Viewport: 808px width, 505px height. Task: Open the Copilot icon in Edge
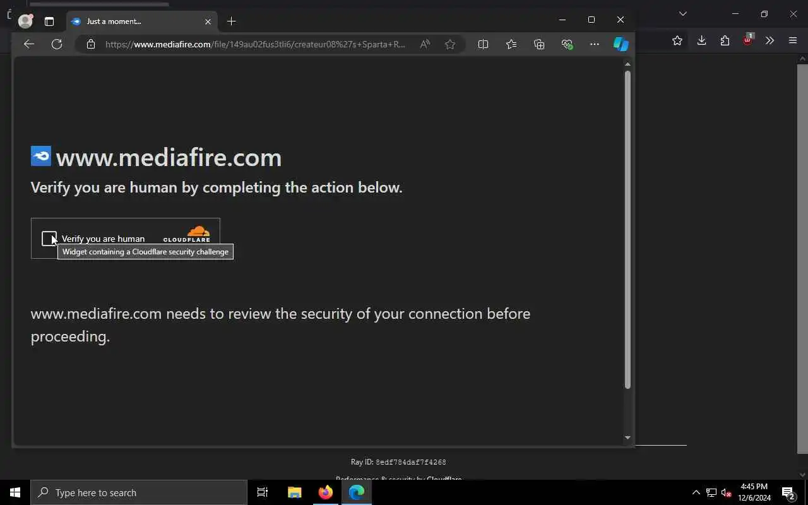[621, 44]
